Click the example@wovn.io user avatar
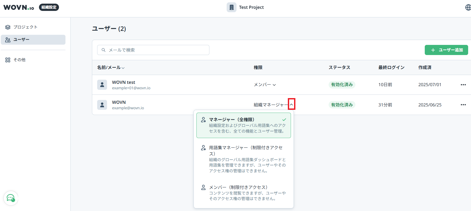Screen dimensions: 471x211 tap(102, 105)
